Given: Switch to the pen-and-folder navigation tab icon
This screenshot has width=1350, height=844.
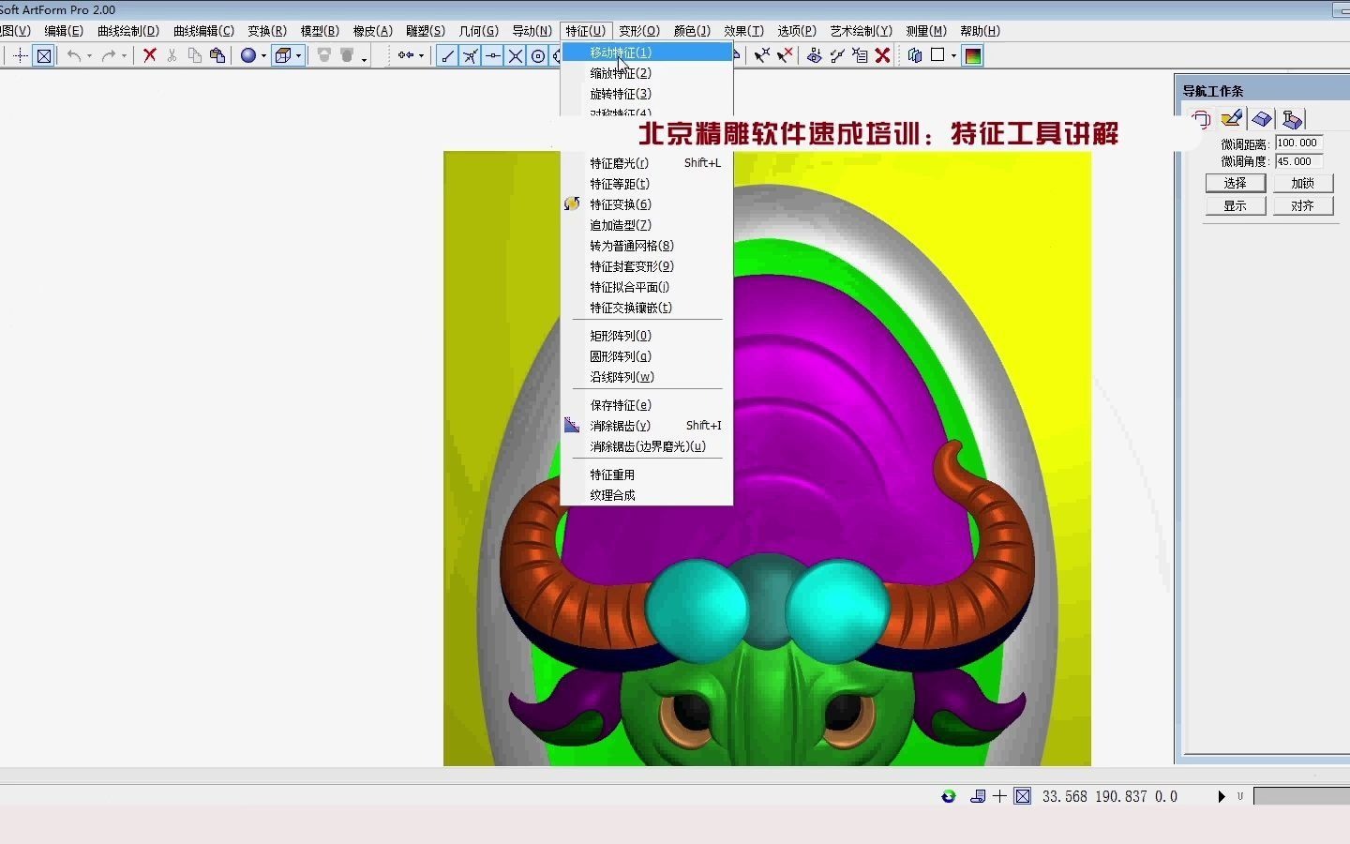Looking at the screenshot, I should (1232, 118).
